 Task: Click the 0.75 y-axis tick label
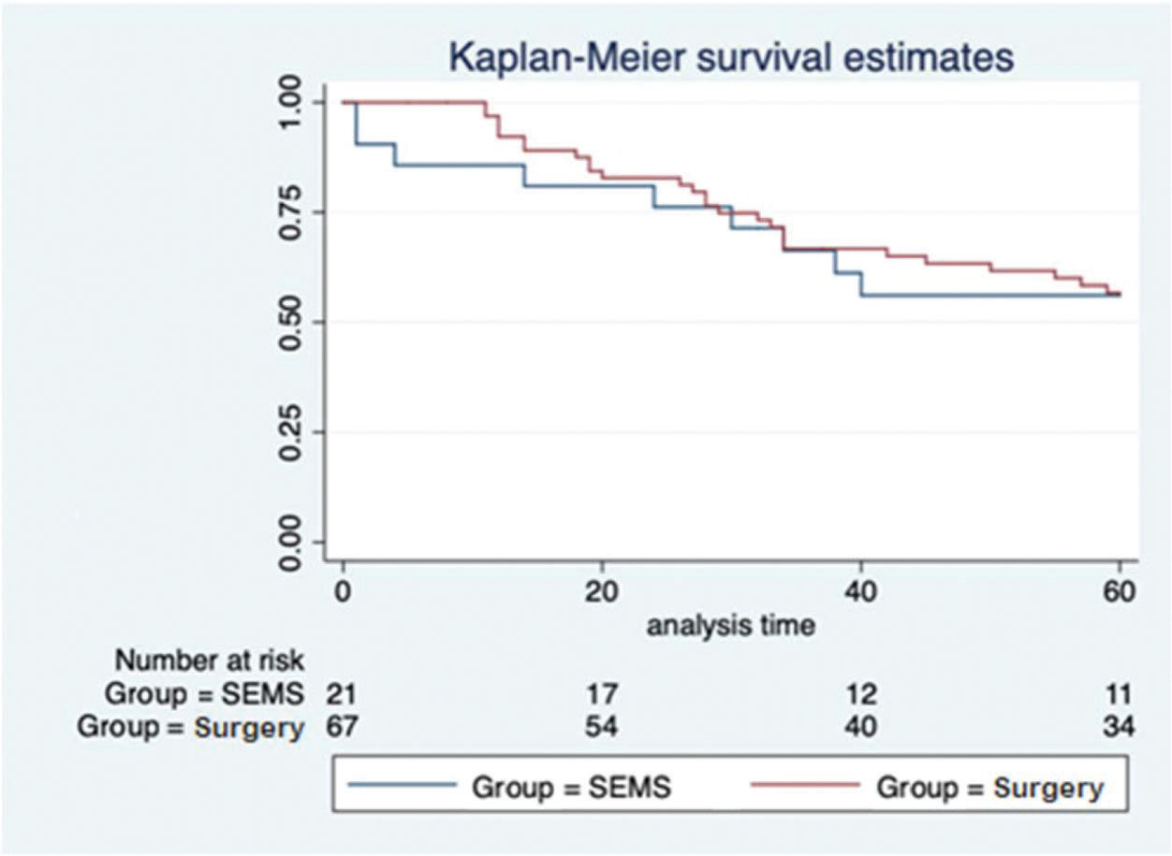coord(291,211)
